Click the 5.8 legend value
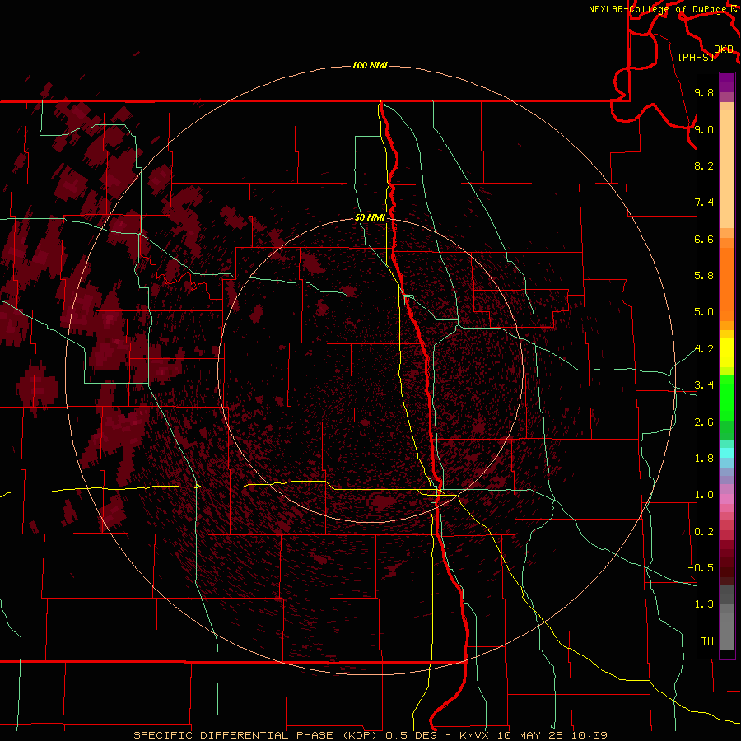 [704, 276]
